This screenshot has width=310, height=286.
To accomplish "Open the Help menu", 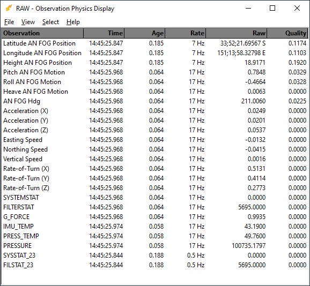I will click(73, 22).
